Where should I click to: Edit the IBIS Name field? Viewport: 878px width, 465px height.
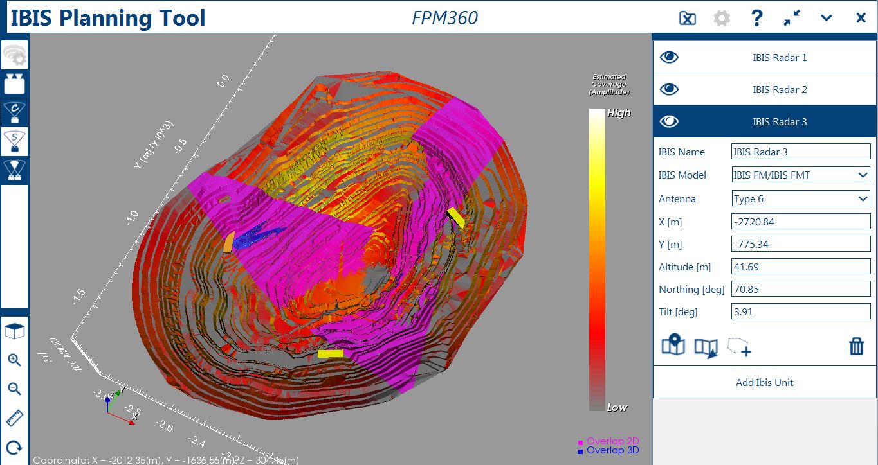coord(801,152)
